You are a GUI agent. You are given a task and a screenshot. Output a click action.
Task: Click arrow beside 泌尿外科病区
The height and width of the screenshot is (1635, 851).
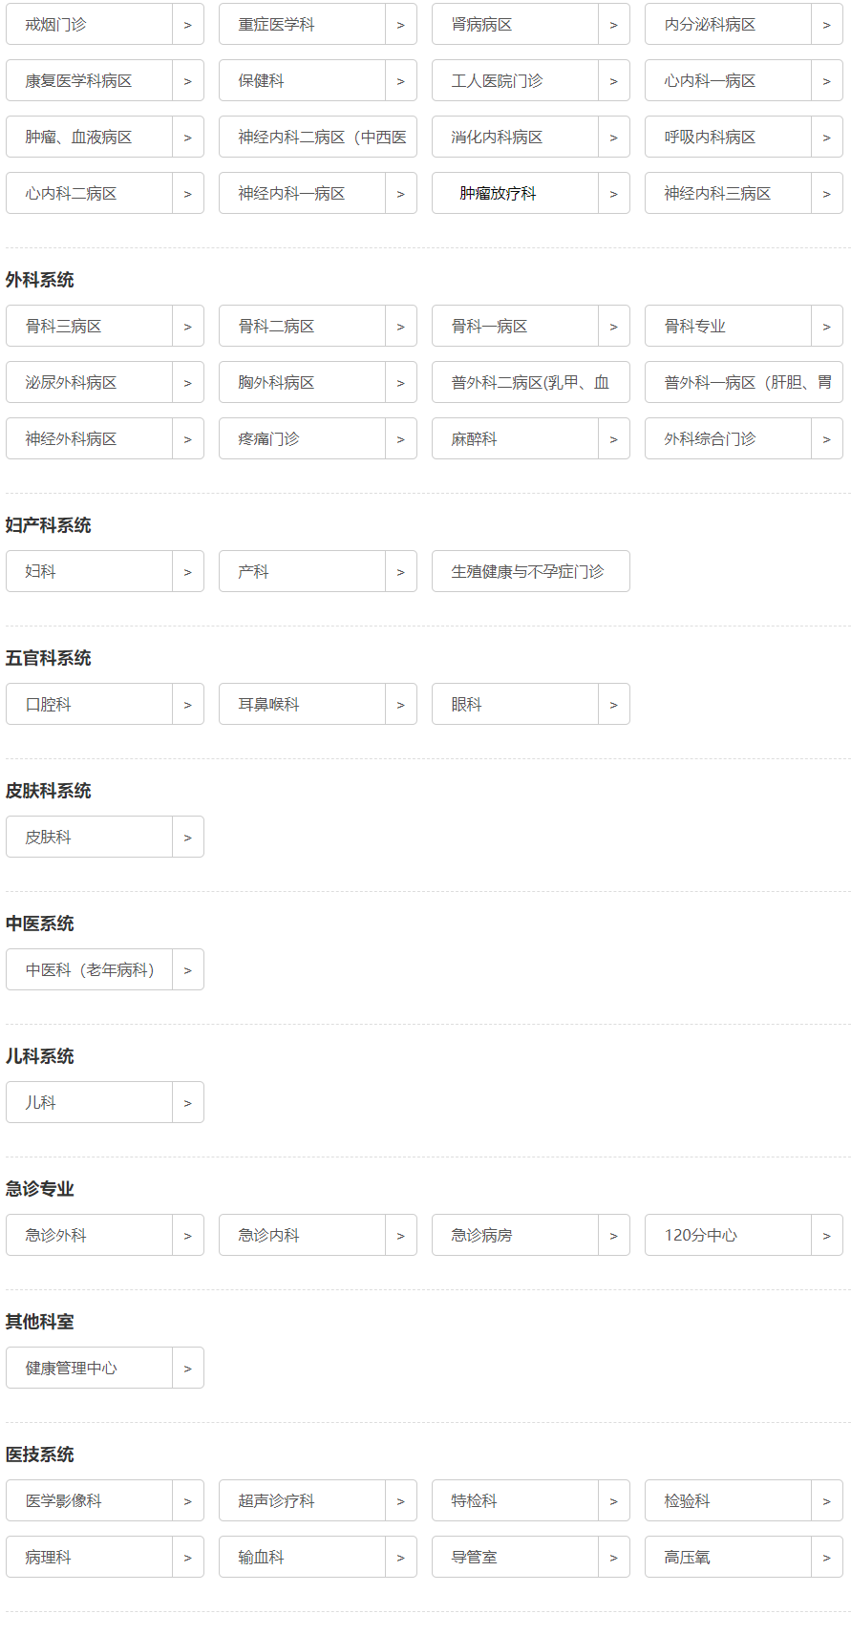[187, 383]
